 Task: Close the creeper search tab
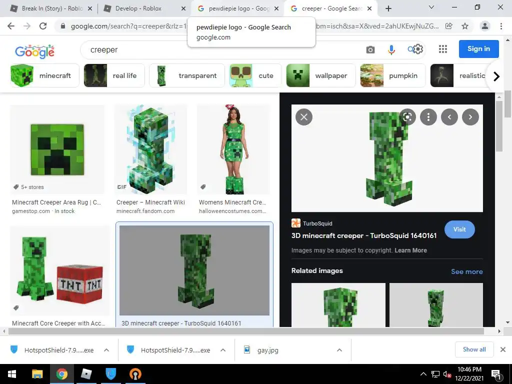(x=369, y=8)
